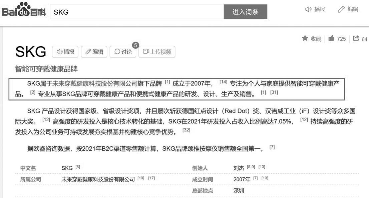Open the 讨论 discussion button

[123, 52]
